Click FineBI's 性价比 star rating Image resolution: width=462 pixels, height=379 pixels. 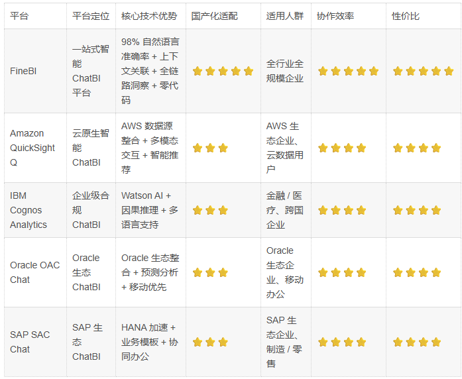[x=423, y=71]
